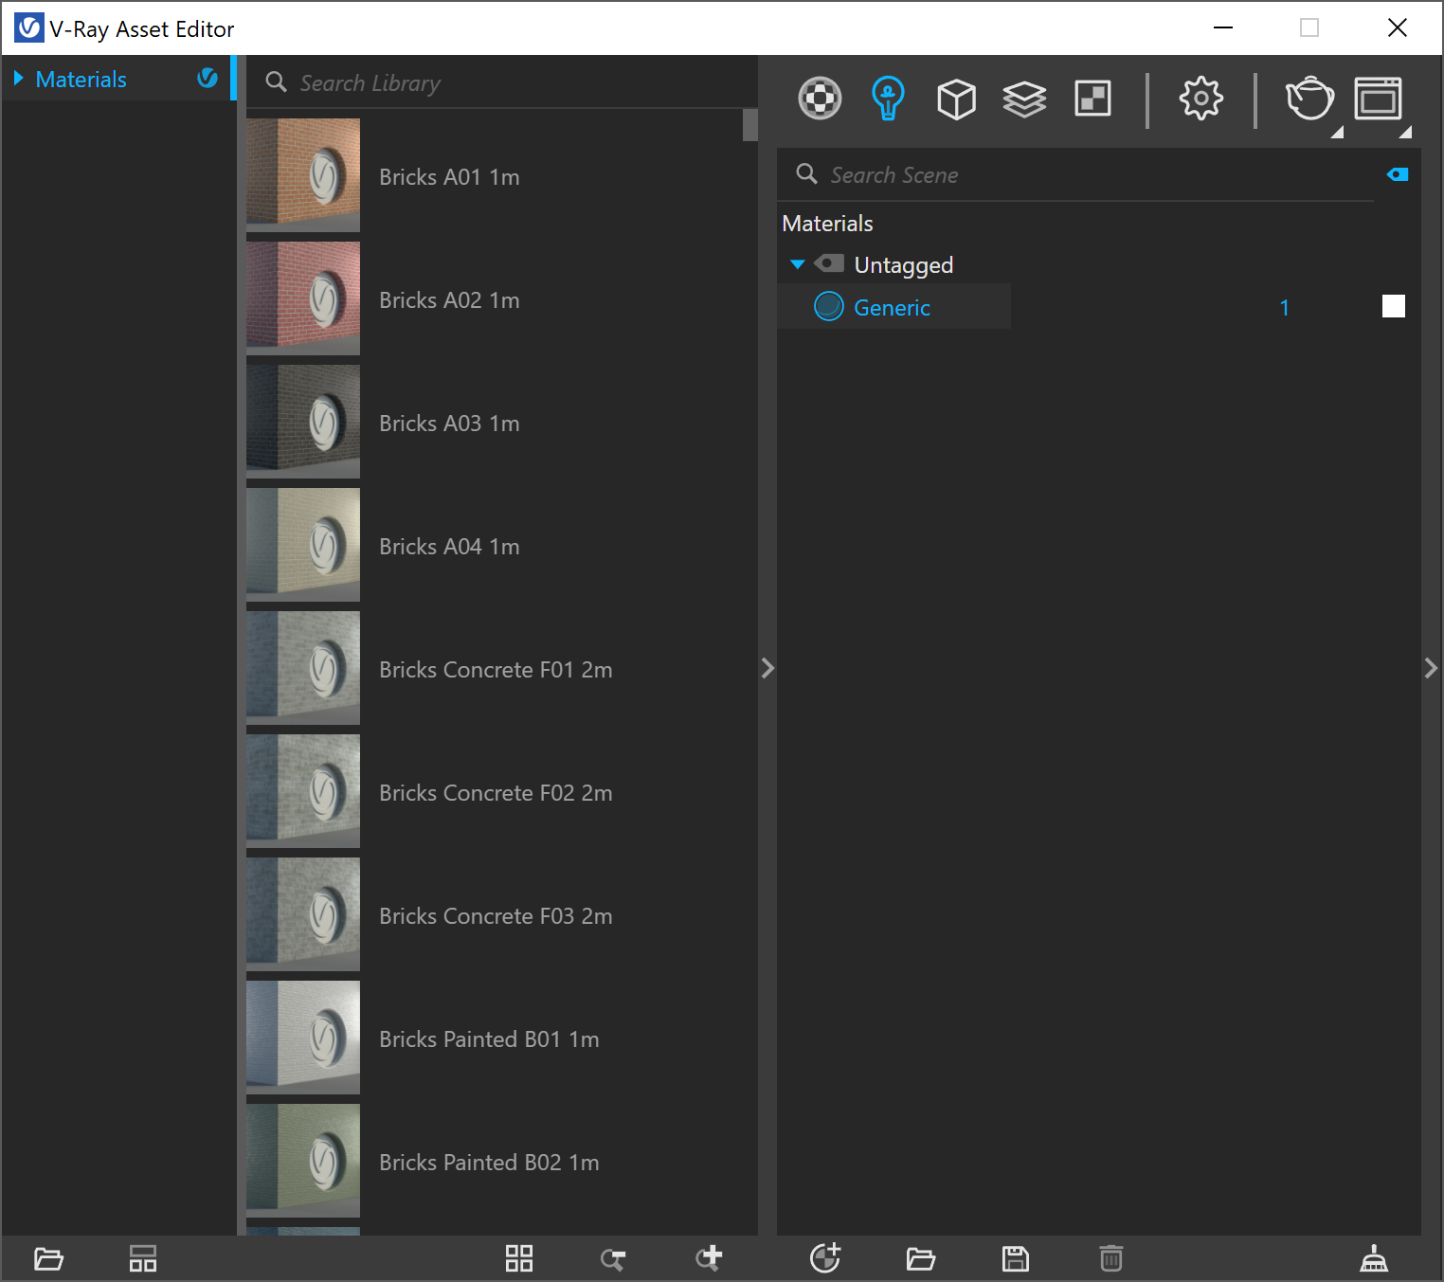This screenshot has width=1444, height=1282.
Task: Open frame buffer options corner arrow
Action: pyautogui.click(x=1405, y=132)
